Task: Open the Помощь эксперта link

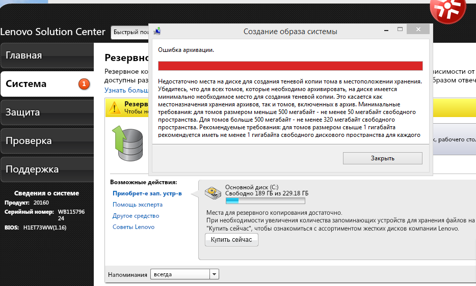Action: click(x=138, y=205)
